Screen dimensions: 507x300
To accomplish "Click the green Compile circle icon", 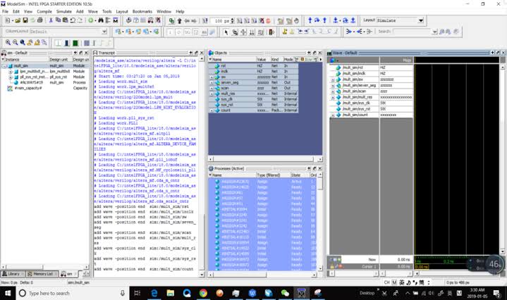I will click(91, 20).
